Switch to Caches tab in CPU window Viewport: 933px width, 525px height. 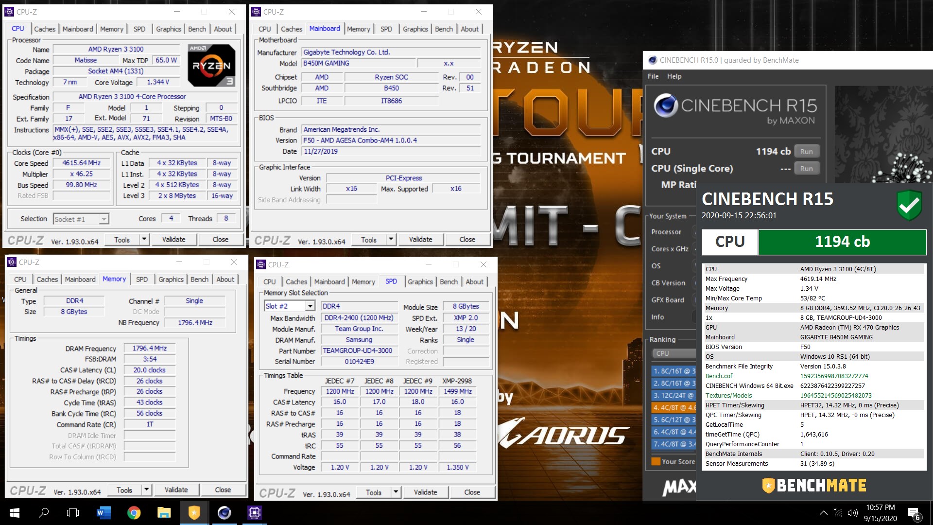tap(45, 29)
